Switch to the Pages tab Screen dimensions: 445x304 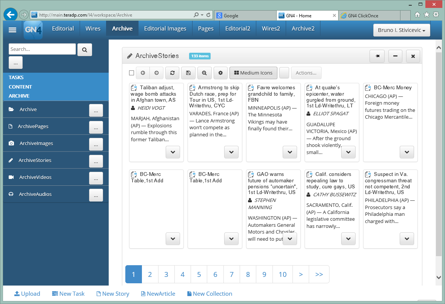tap(206, 28)
